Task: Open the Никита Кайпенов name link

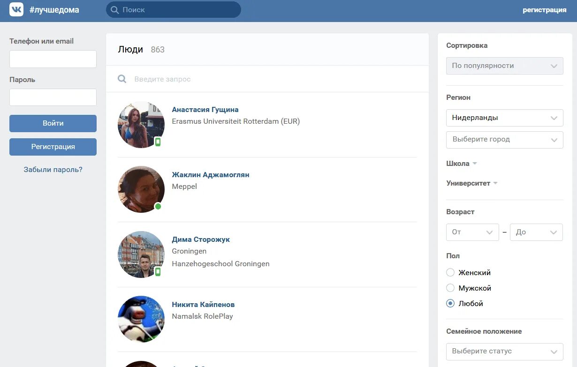Action: [x=203, y=305]
